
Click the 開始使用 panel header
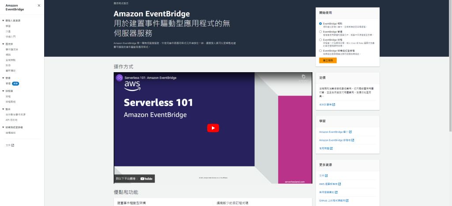[x=325, y=13]
